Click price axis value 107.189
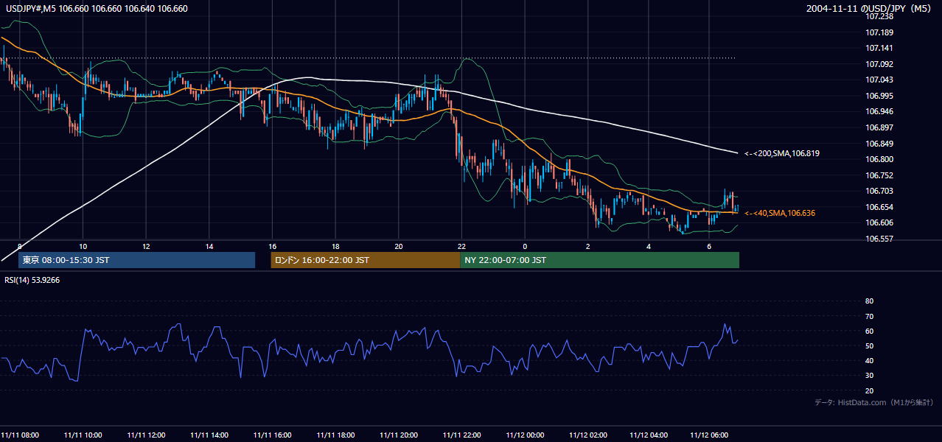 (879, 32)
